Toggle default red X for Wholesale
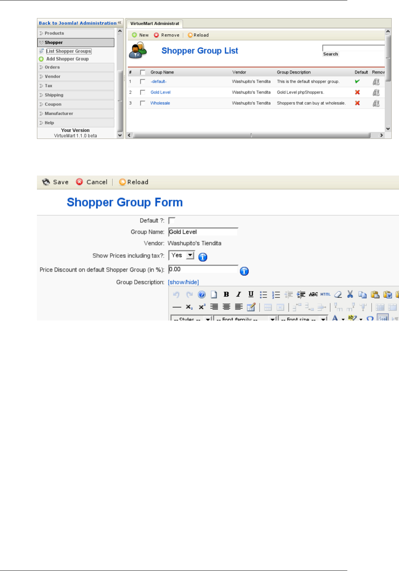The height and width of the screenshot is (571, 399). click(357, 103)
